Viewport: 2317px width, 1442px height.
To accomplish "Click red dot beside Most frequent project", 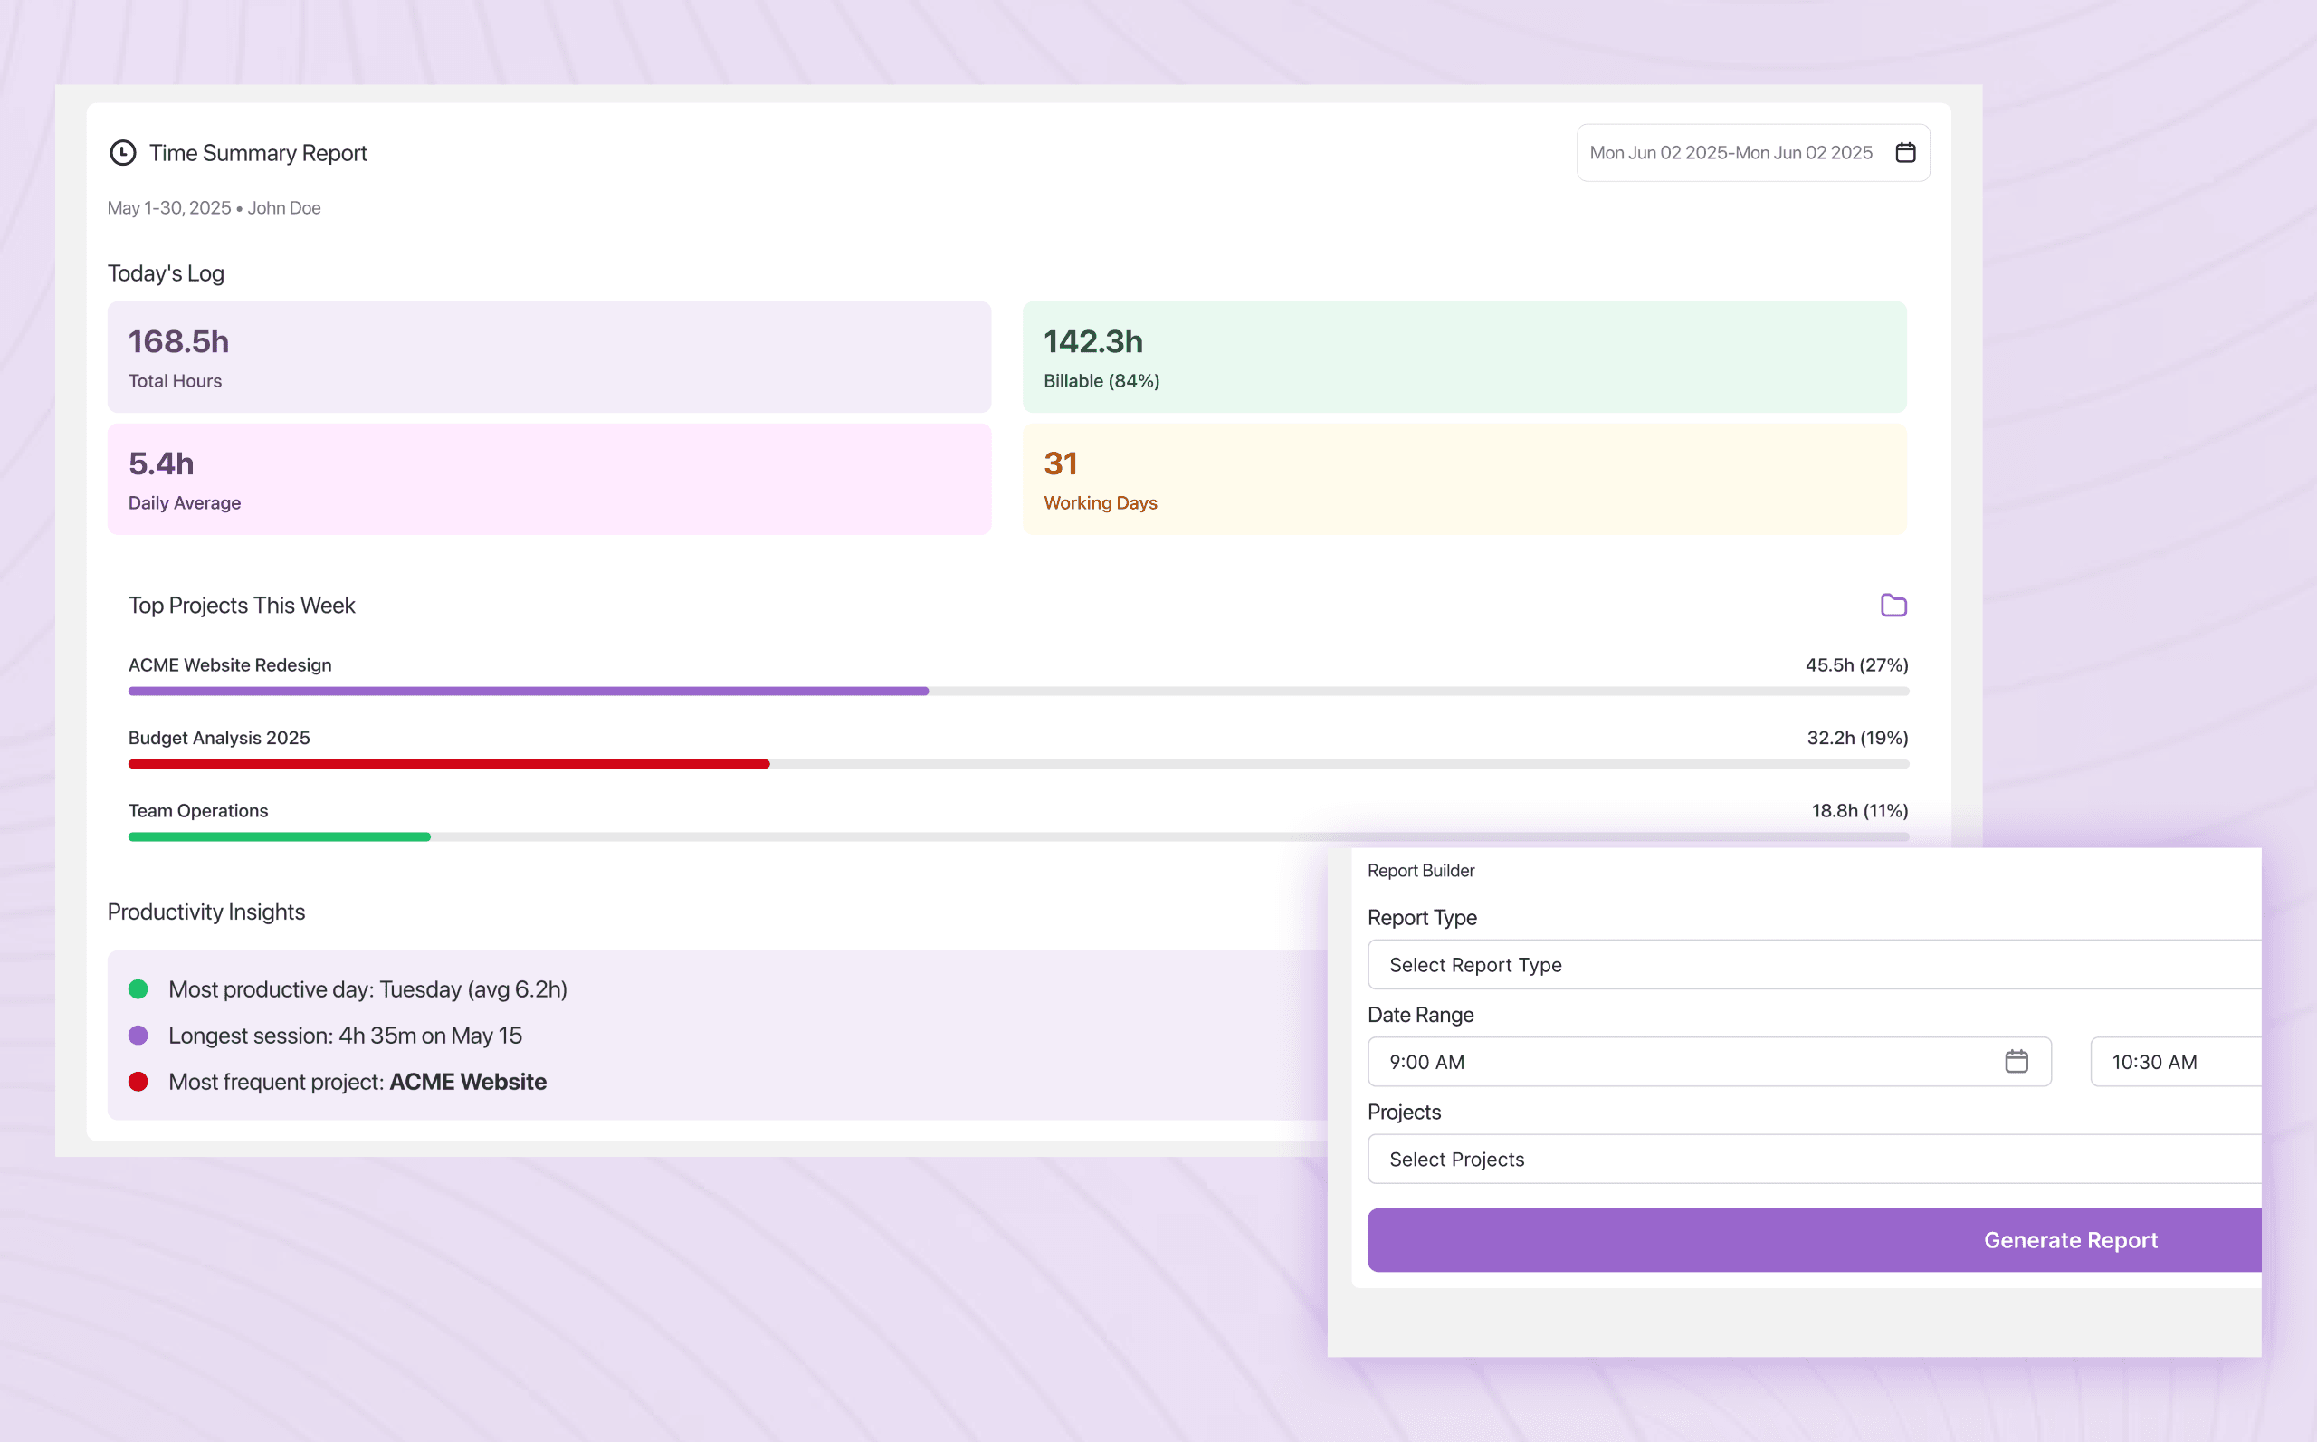I will click(138, 1082).
